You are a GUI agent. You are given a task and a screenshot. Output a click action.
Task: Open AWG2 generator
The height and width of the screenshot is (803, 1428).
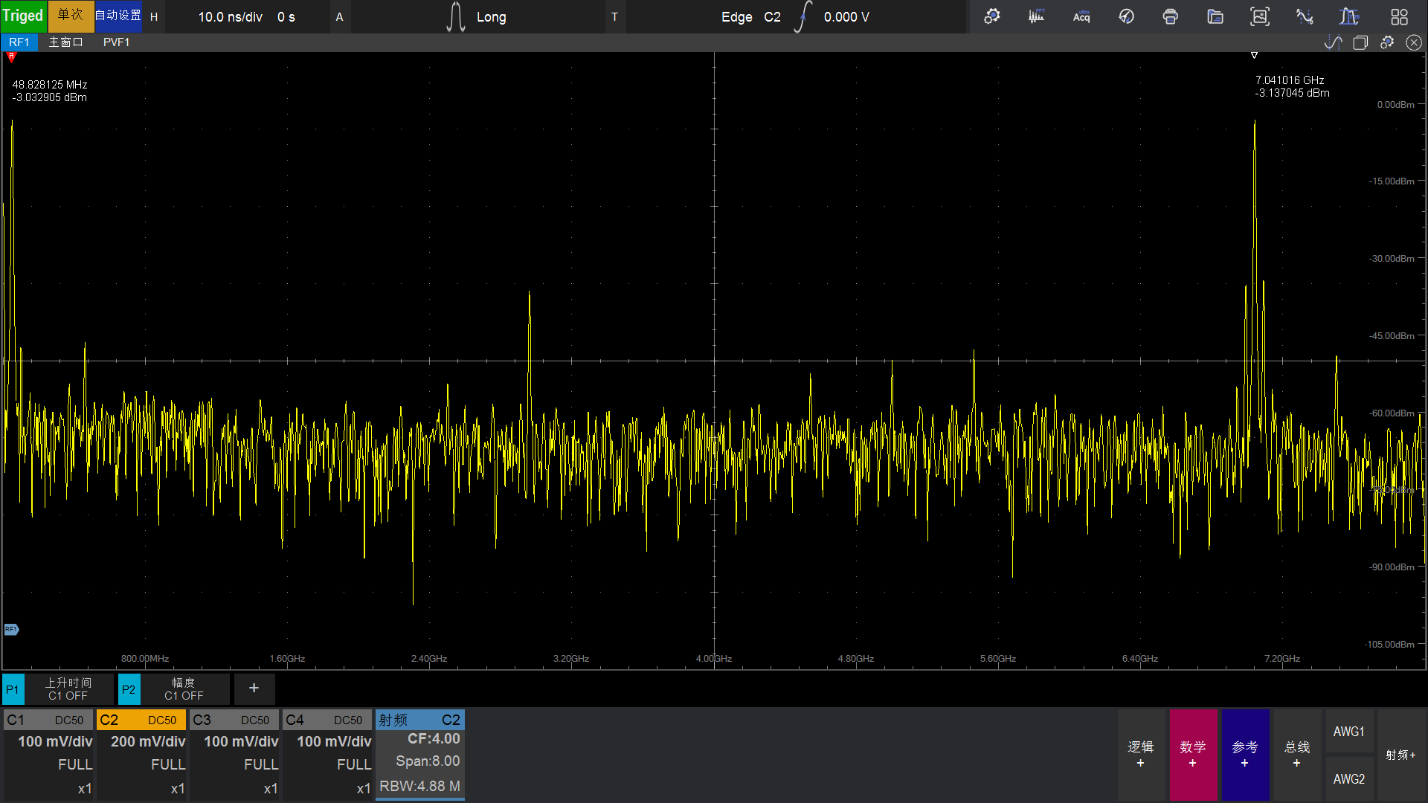click(1349, 779)
